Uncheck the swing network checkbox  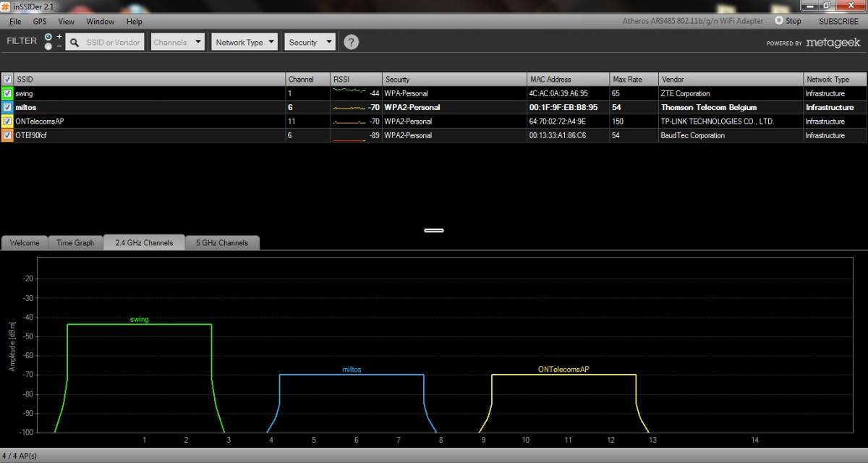coord(7,93)
